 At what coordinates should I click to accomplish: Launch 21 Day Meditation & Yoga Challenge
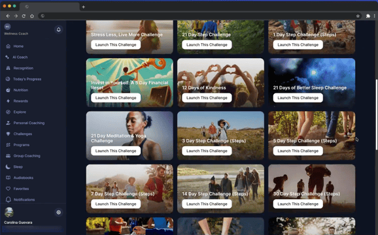(x=116, y=151)
